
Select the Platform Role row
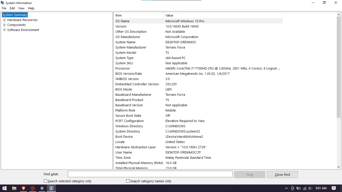[198, 111]
